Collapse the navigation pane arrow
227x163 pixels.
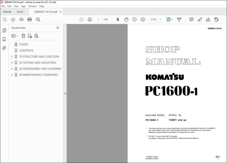coord(65,93)
